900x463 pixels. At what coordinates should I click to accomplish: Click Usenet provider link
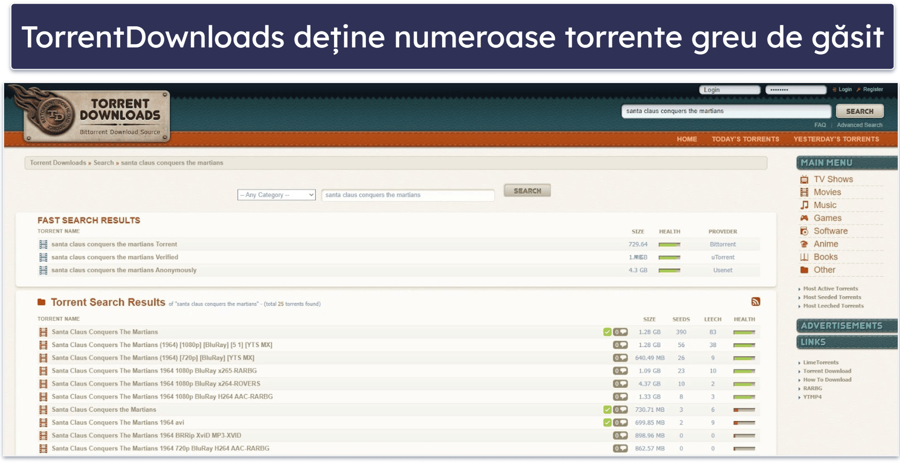click(x=722, y=270)
